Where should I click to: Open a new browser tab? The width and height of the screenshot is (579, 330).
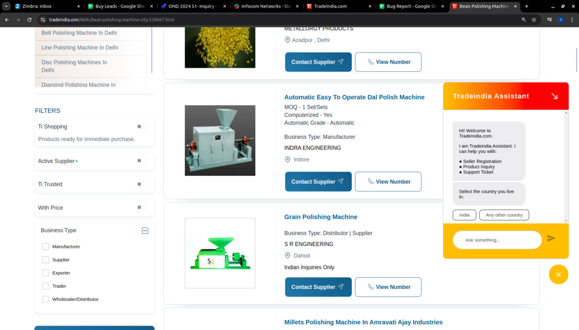pyautogui.click(x=526, y=6)
